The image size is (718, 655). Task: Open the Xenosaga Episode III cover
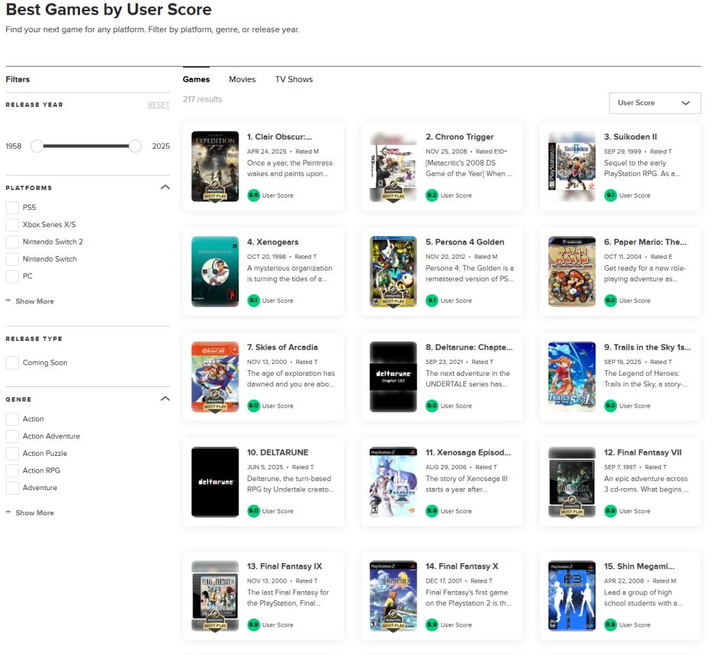pyautogui.click(x=393, y=482)
